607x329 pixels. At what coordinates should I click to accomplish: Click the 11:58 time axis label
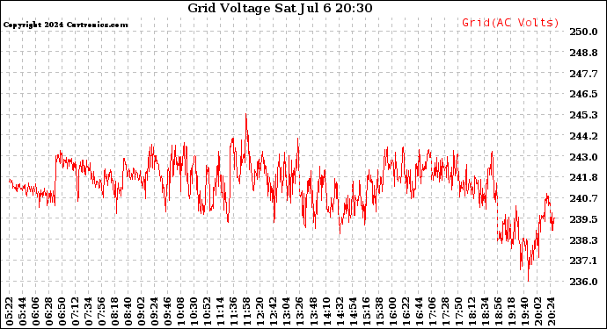(247, 311)
